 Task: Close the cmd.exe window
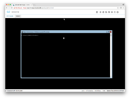point(111,32)
